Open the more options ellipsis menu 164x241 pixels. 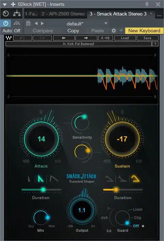coord(159,15)
